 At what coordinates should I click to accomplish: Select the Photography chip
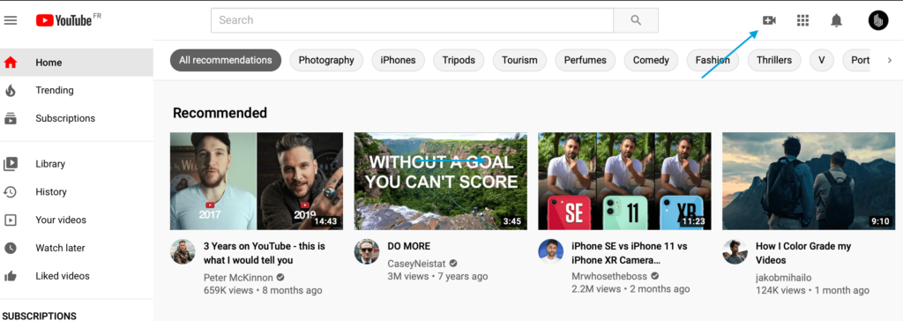[326, 60]
